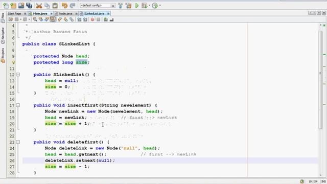Viewport: 327px width, 184px height.
Task: Collapse the SLinkedList() constructor fold at line 12
Action: pyautogui.click(x=18, y=75)
